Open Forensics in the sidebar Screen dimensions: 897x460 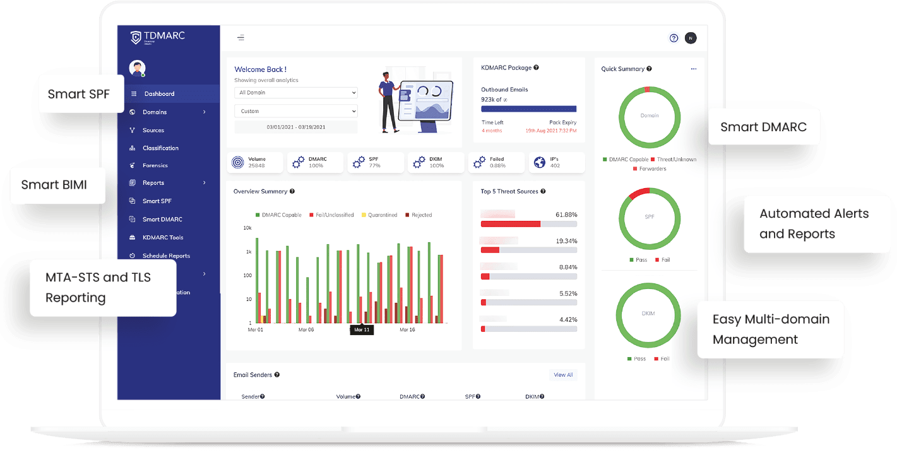[x=155, y=165]
